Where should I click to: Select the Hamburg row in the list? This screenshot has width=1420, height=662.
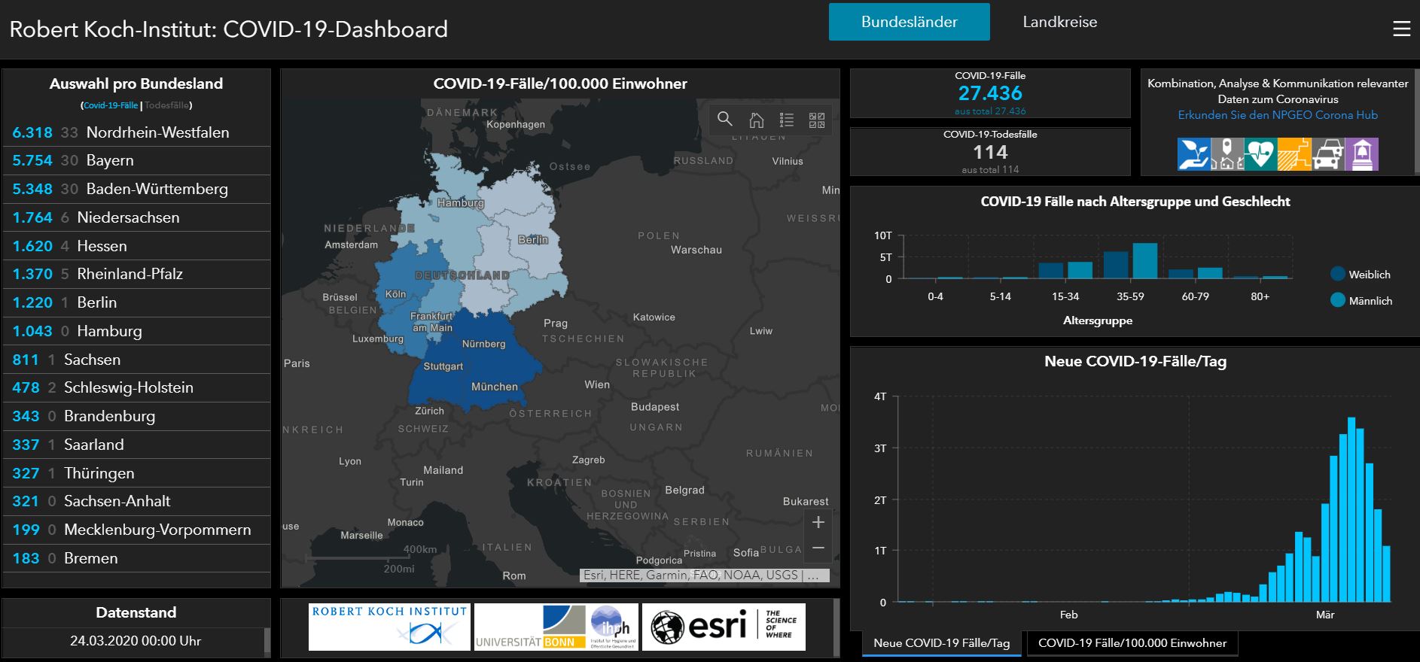(x=136, y=331)
